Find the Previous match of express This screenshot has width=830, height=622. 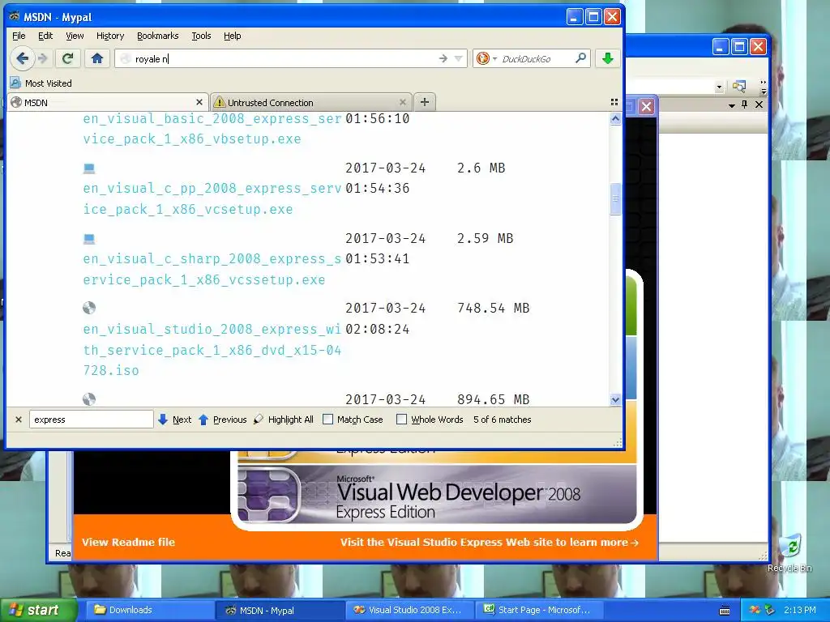click(223, 420)
